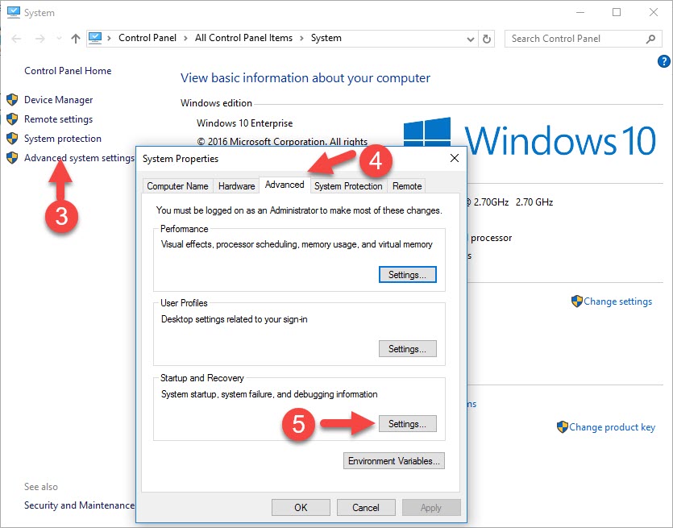This screenshot has height=528, width=673.
Task: Click the Windows 10 Enterprise text
Action: 245,123
